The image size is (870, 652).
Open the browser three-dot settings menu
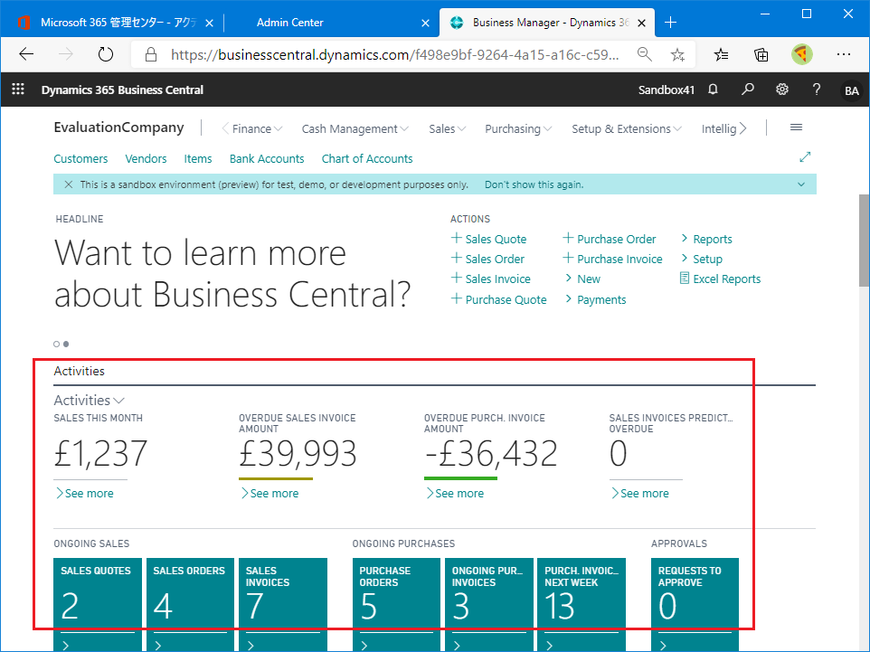[844, 54]
